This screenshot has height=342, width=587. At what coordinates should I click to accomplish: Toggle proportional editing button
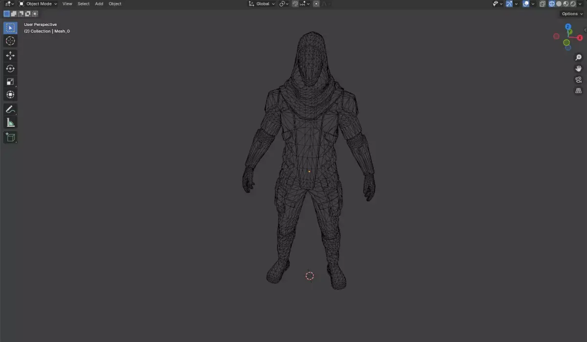(x=316, y=4)
